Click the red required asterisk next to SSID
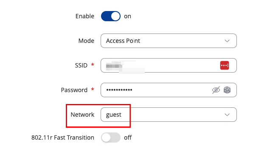The image size is (270, 160). pos(93,65)
